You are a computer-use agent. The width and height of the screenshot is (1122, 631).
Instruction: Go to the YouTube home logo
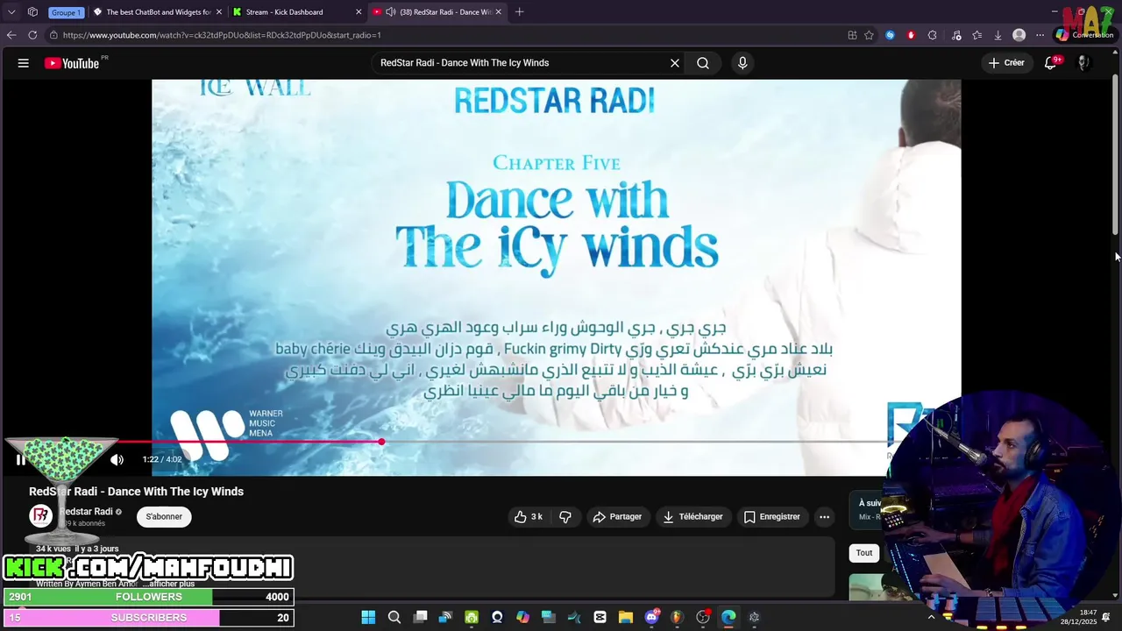(72, 63)
